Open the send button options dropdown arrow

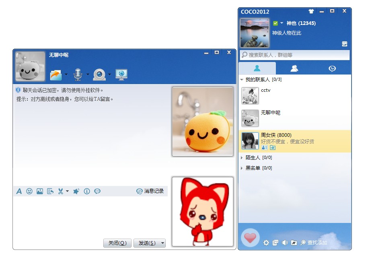(163, 243)
